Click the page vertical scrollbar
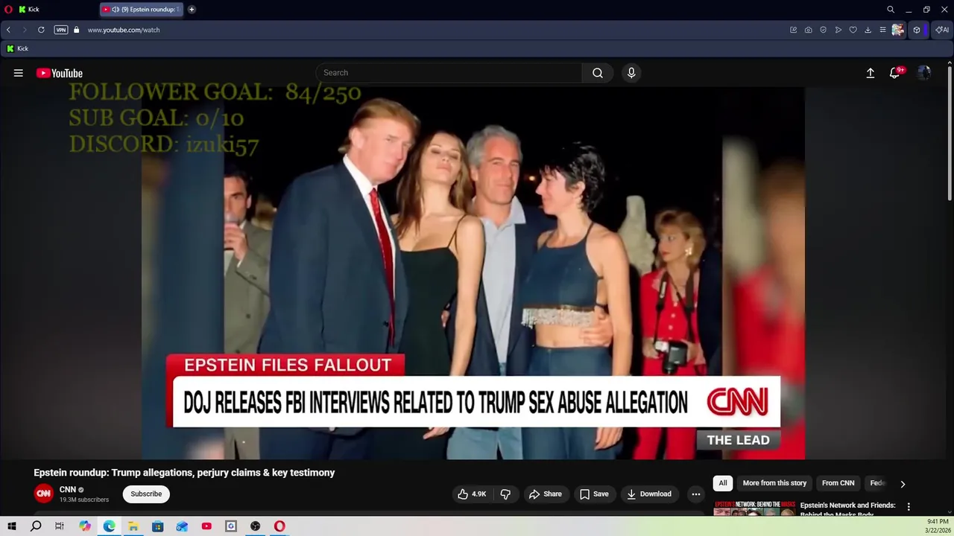This screenshot has height=536, width=954. [950, 133]
